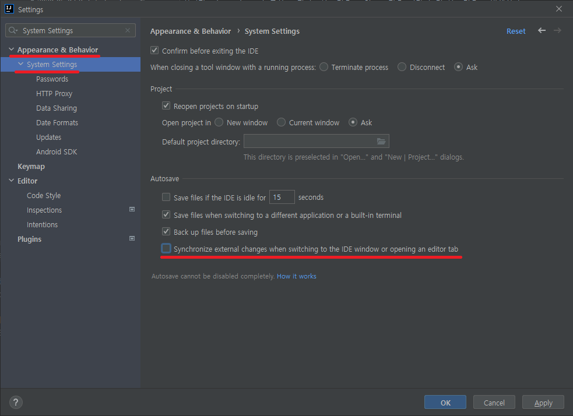Open HTTP Proxy settings page

point(54,93)
